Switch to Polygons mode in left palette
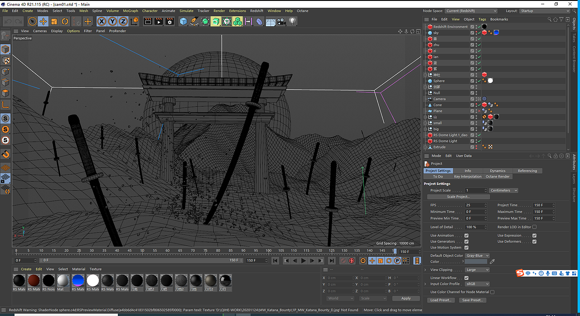The image size is (580, 316). pyautogui.click(x=5, y=93)
